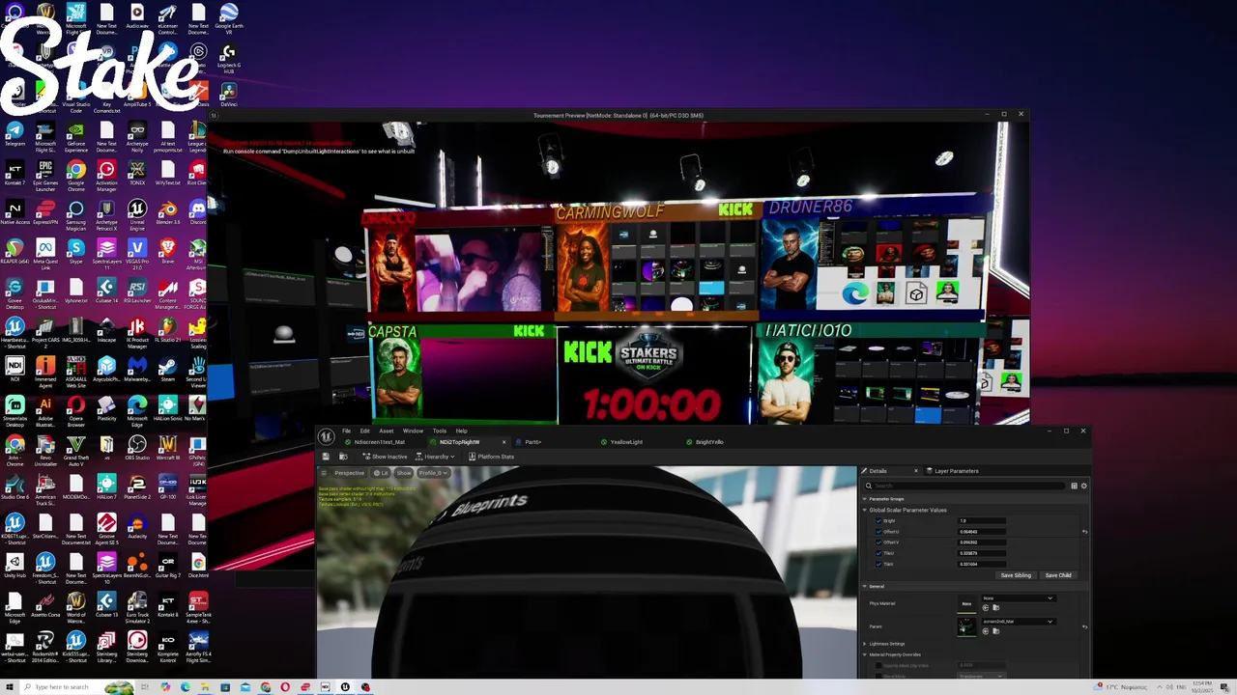
Task: Open the Unreal Engine desktop shortcut
Action: click(x=137, y=212)
